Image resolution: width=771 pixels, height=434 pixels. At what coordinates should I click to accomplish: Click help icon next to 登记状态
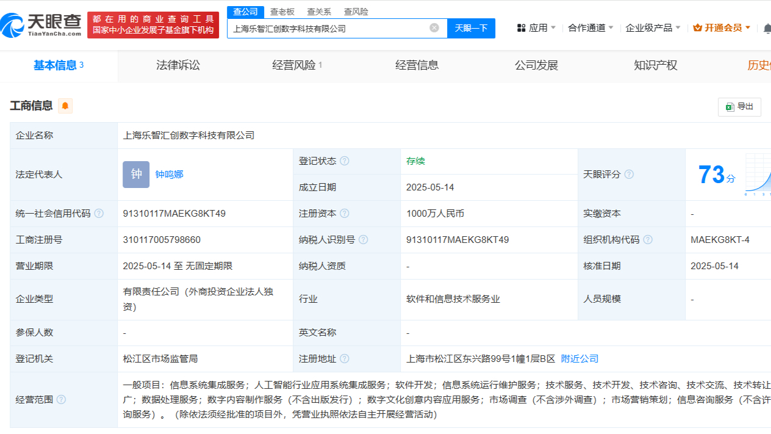pyautogui.click(x=345, y=161)
